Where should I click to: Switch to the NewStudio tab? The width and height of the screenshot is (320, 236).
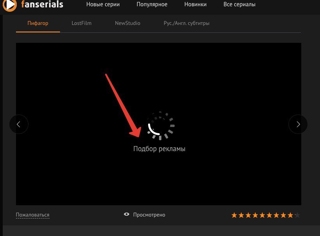pos(127,23)
